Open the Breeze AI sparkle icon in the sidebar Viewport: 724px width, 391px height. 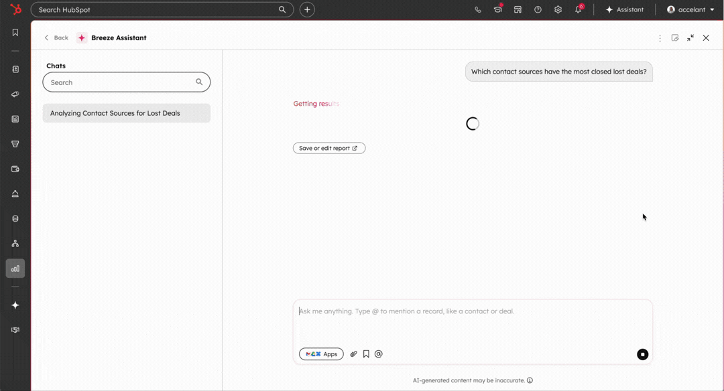[14, 305]
